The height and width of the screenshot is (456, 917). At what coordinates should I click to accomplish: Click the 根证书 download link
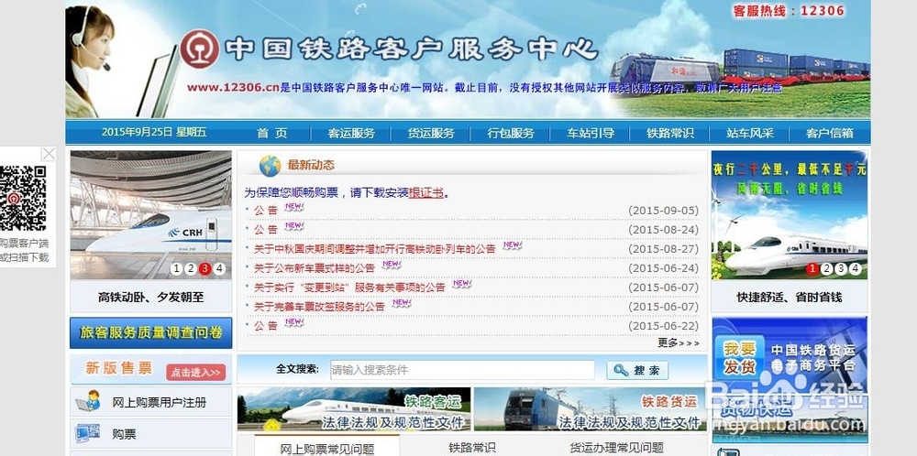tap(425, 192)
